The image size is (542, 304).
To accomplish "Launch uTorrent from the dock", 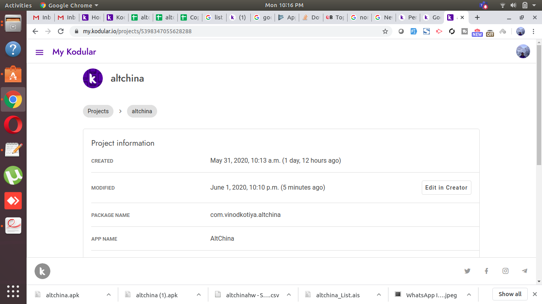I will pyautogui.click(x=13, y=176).
